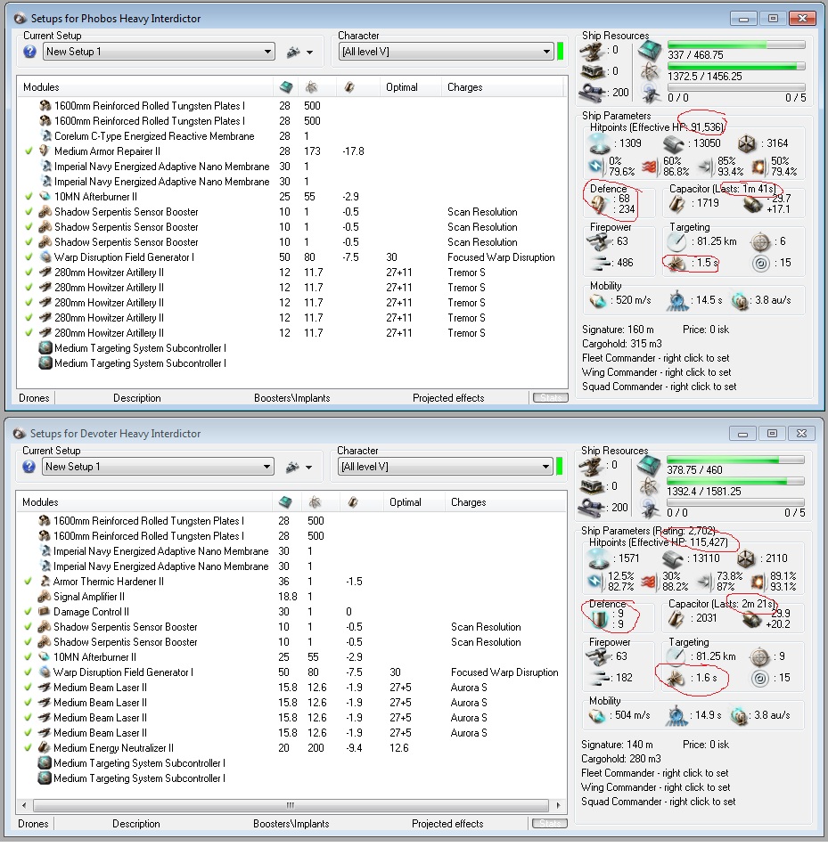Screen dimensions: 828x847
Task: Open Current Setup dropdown in Devoter window
Action: [x=158, y=467]
